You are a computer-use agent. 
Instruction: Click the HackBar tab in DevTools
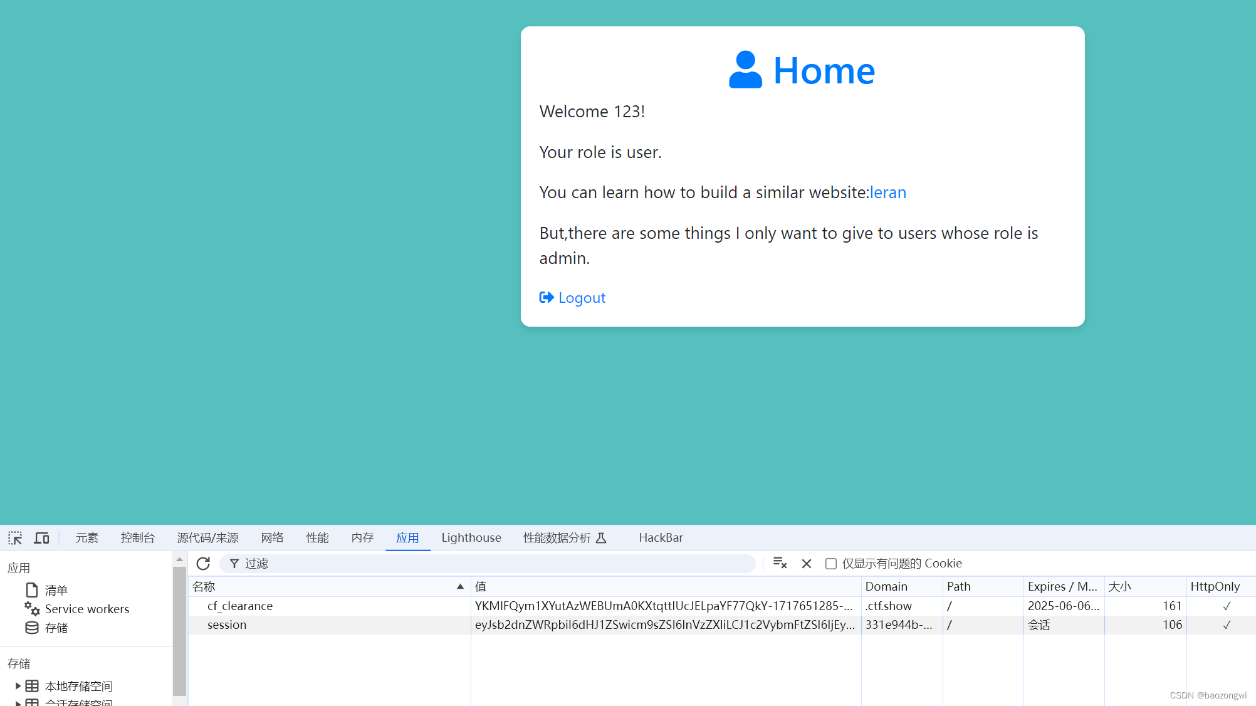click(660, 538)
